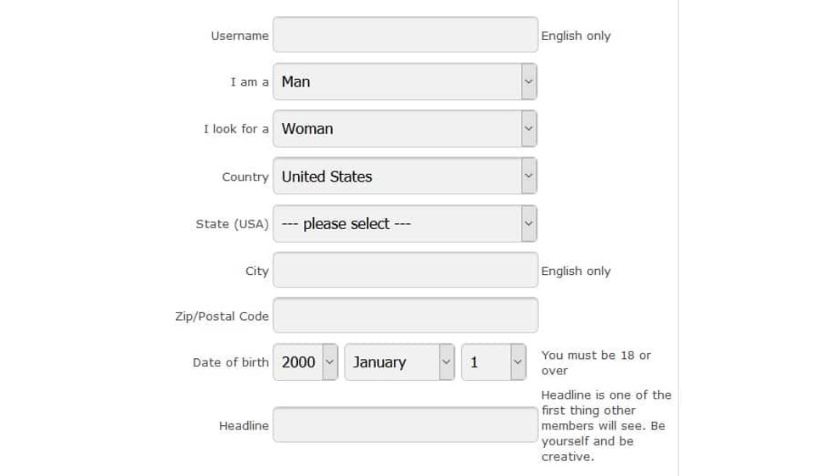Focus the City text field
The width and height of the screenshot is (815, 476).
(405, 271)
